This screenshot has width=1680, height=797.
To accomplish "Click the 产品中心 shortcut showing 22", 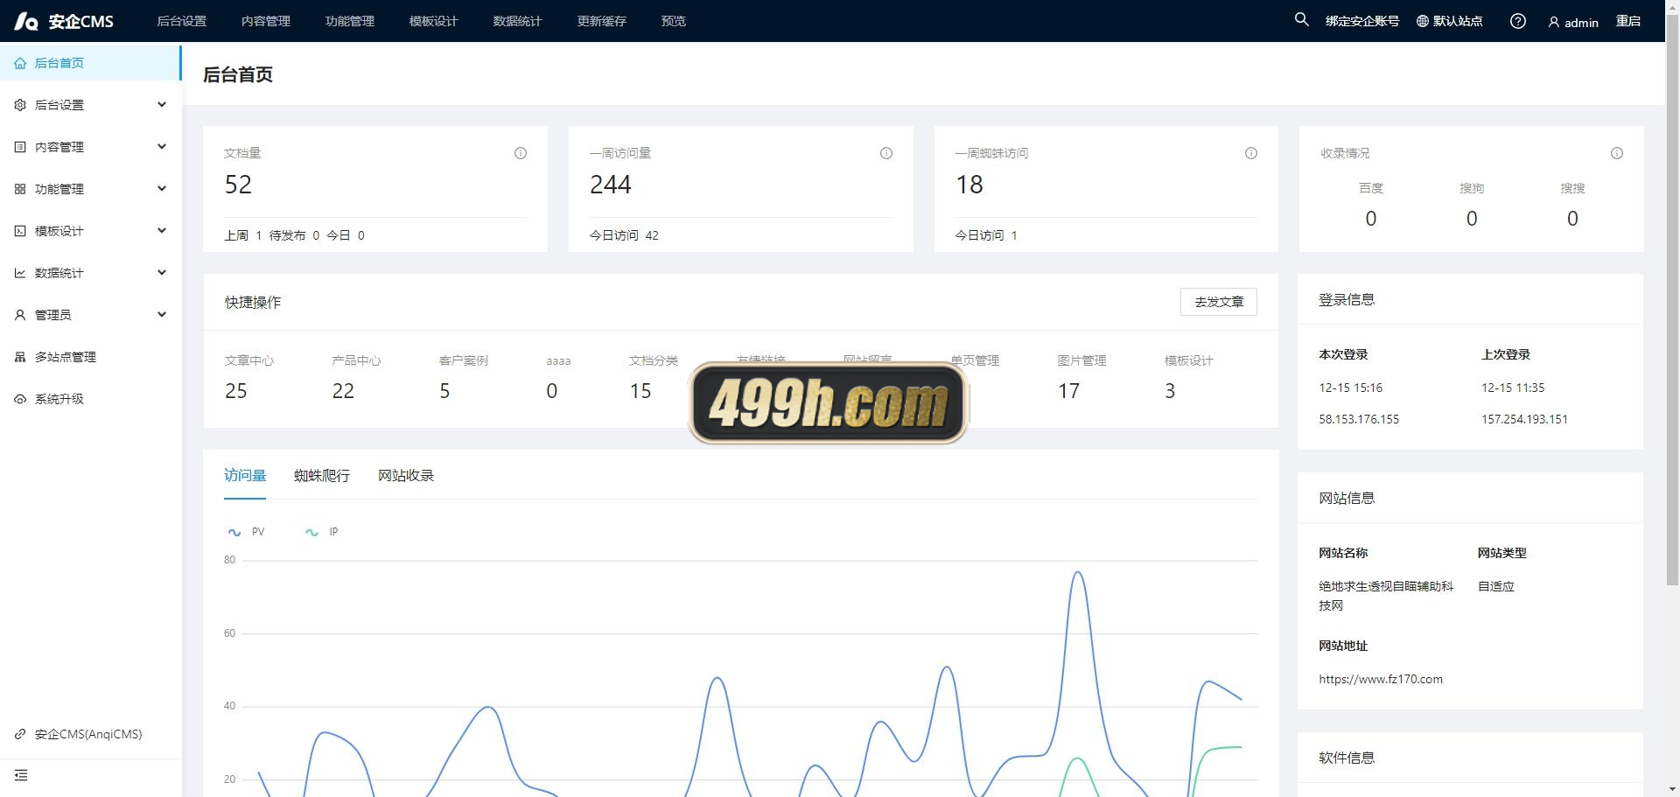I will pos(356,377).
